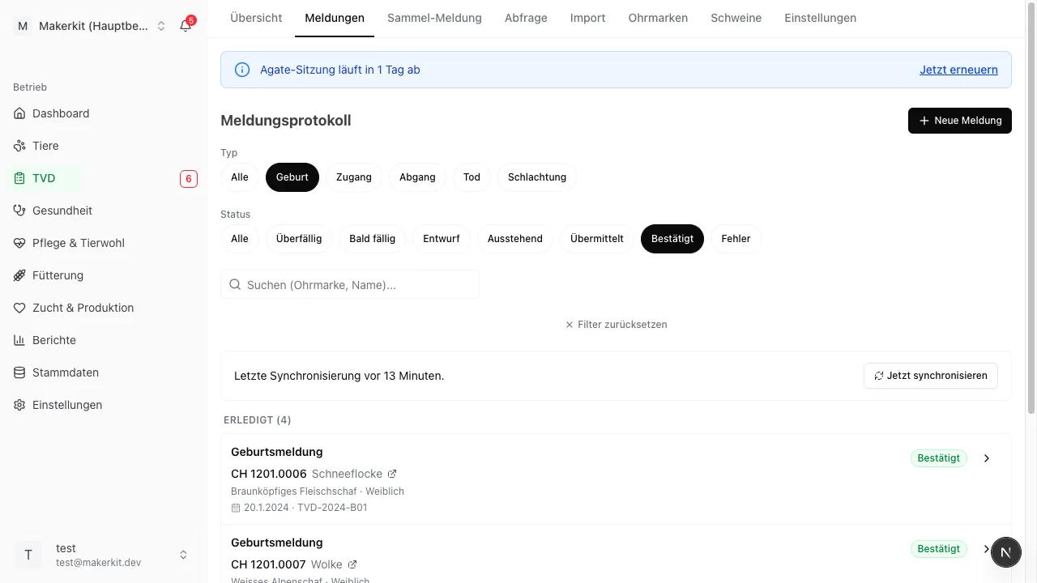Viewport: 1037px width, 583px height.
Task: Select the Alle type filter
Action: point(240,177)
